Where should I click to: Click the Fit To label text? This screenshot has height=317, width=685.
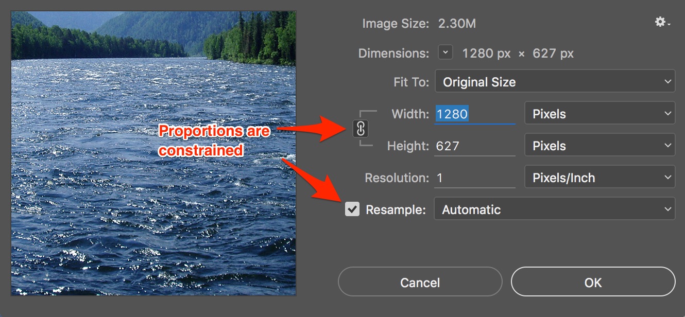pos(411,82)
